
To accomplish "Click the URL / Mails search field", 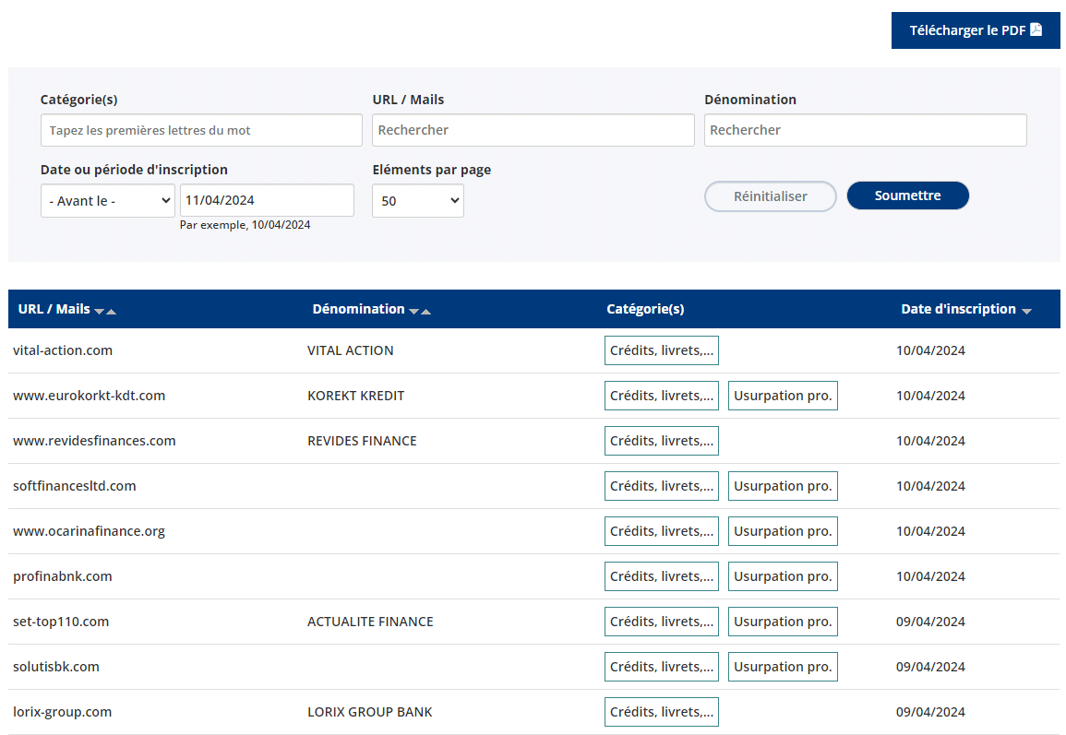I will [533, 130].
